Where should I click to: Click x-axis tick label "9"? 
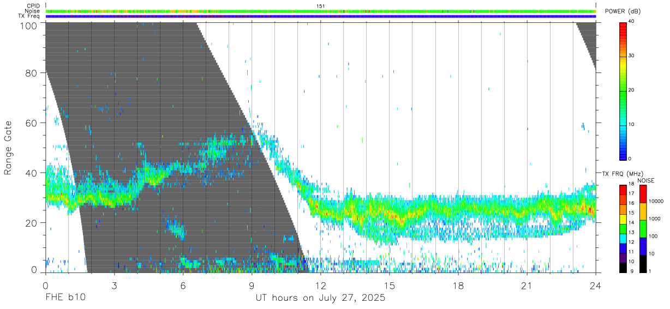pos(252,285)
